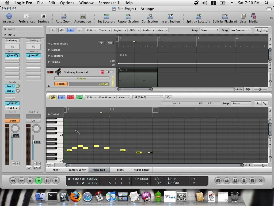Click the Automation toolbar icon
This screenshot has height=206, width=274.
pyautogui.click(x=83, y=17)
